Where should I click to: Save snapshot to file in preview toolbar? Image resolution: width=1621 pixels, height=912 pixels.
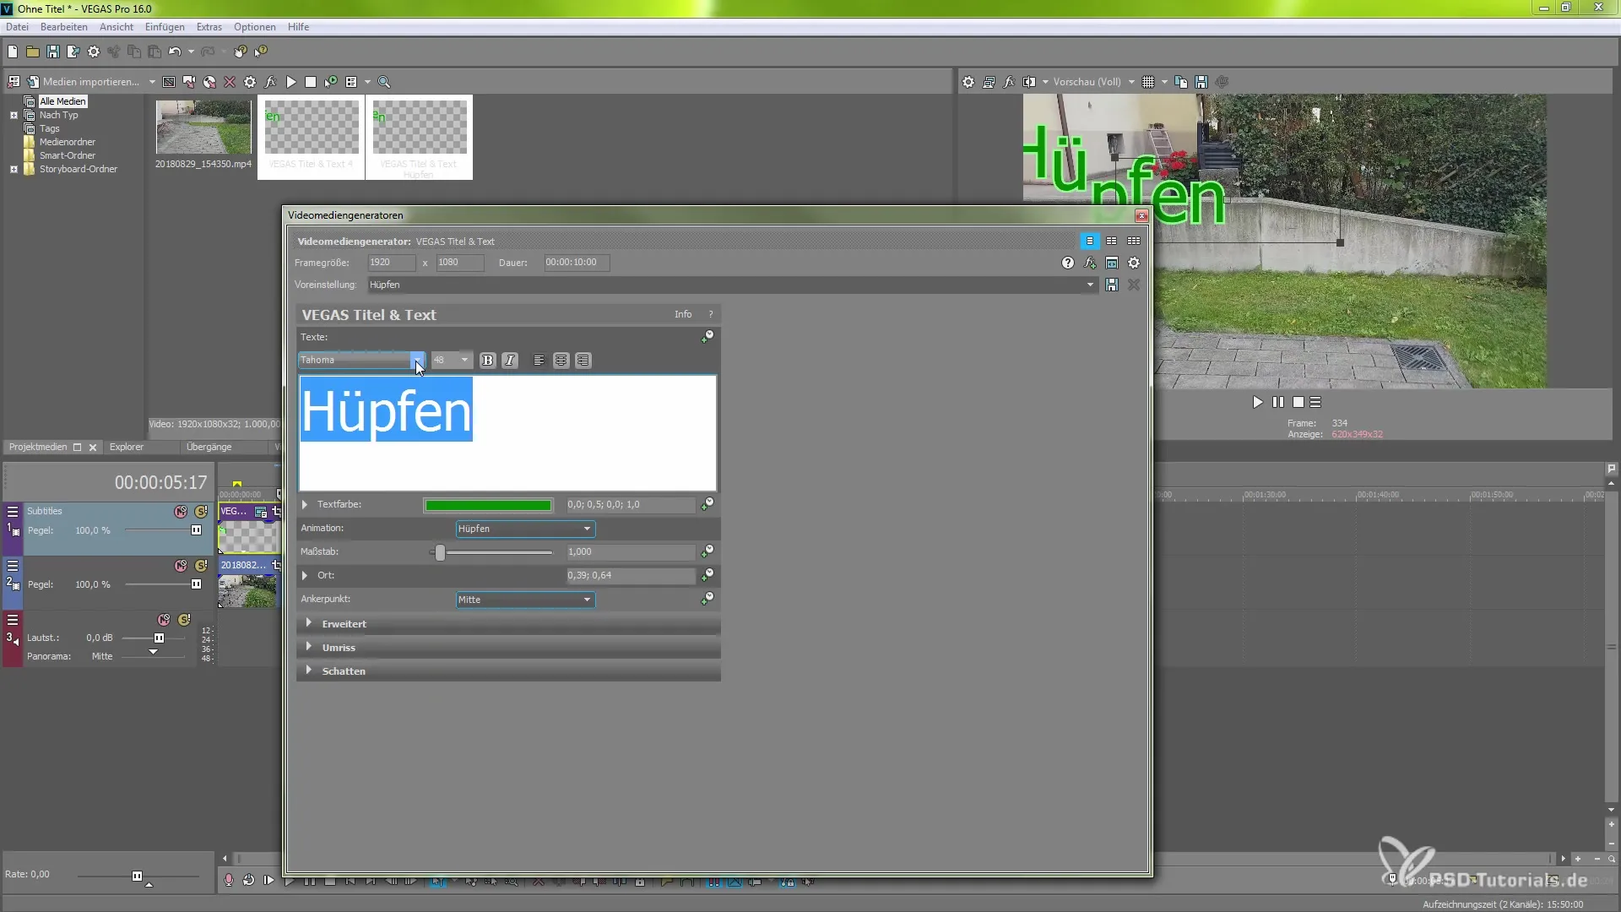pos(1201,82)
